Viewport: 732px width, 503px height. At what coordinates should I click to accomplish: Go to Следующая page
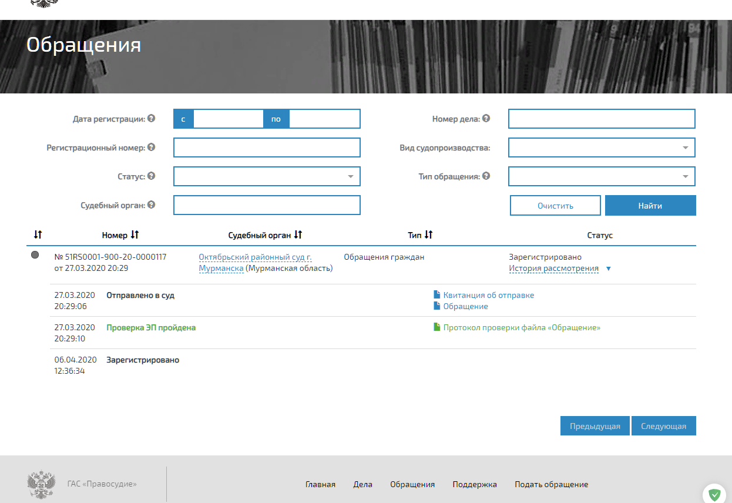[664, 426]
